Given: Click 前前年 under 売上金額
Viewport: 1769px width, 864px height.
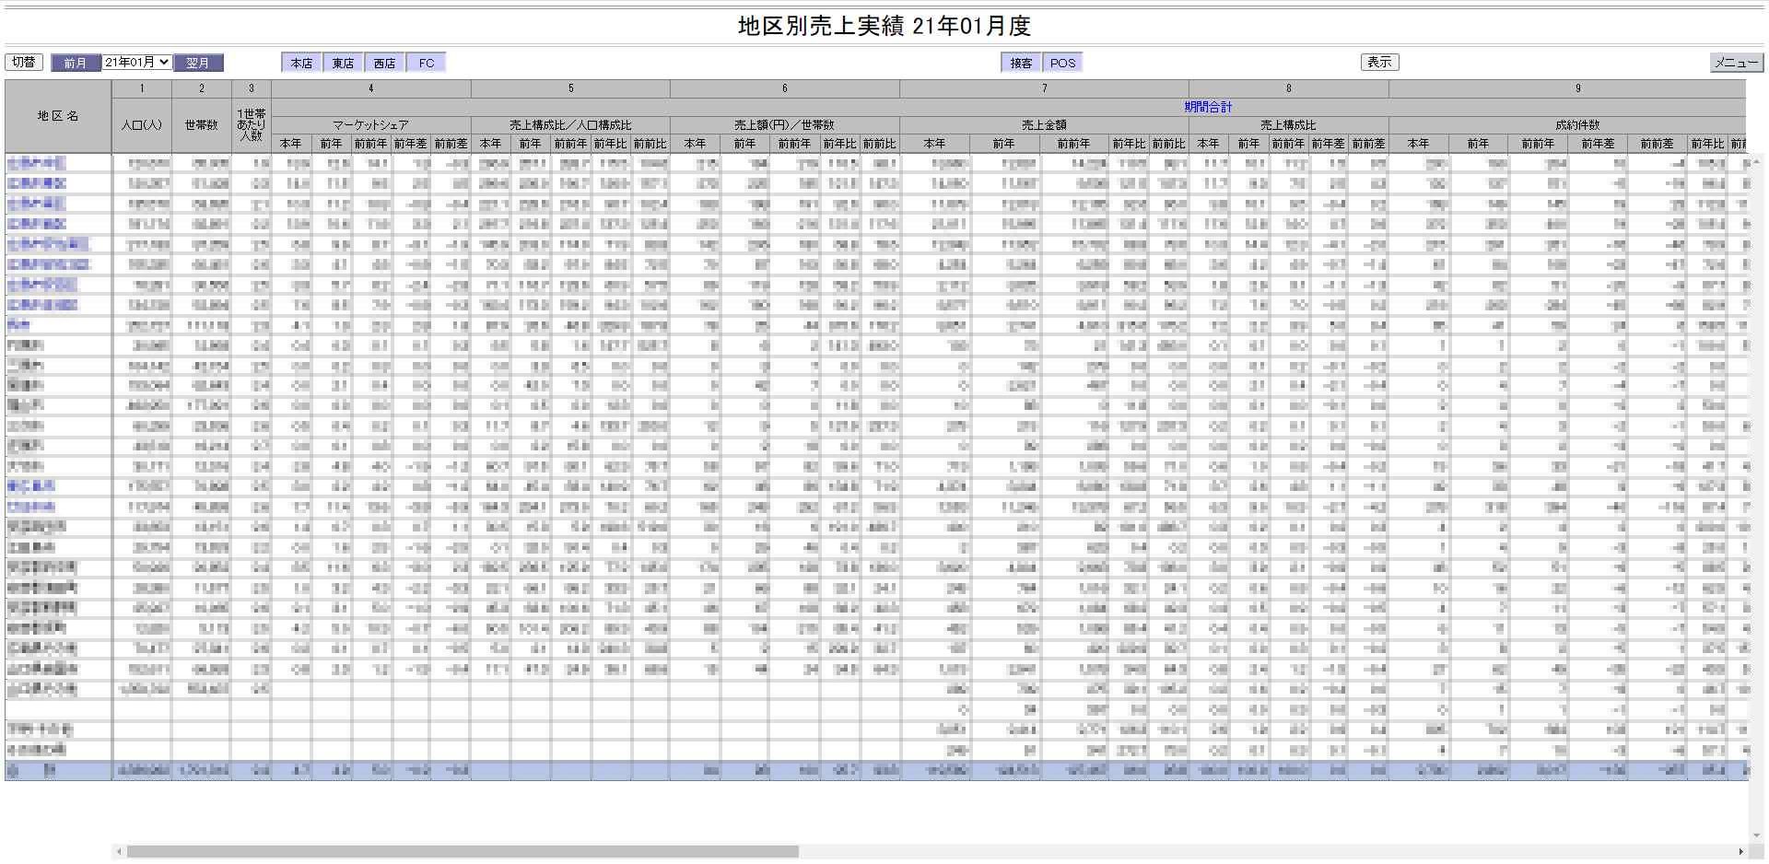Looking at the screenshot, I should point(1072,144).
